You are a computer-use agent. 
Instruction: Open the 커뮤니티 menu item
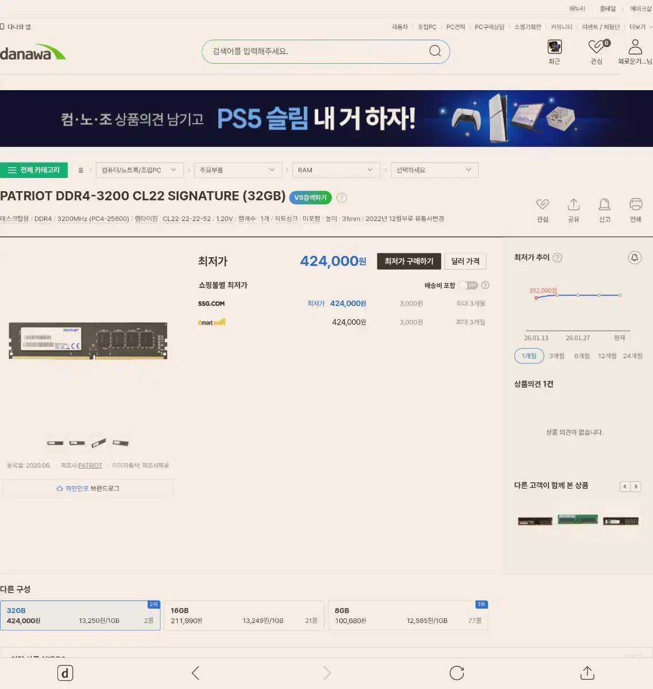[x=561, y=27]
